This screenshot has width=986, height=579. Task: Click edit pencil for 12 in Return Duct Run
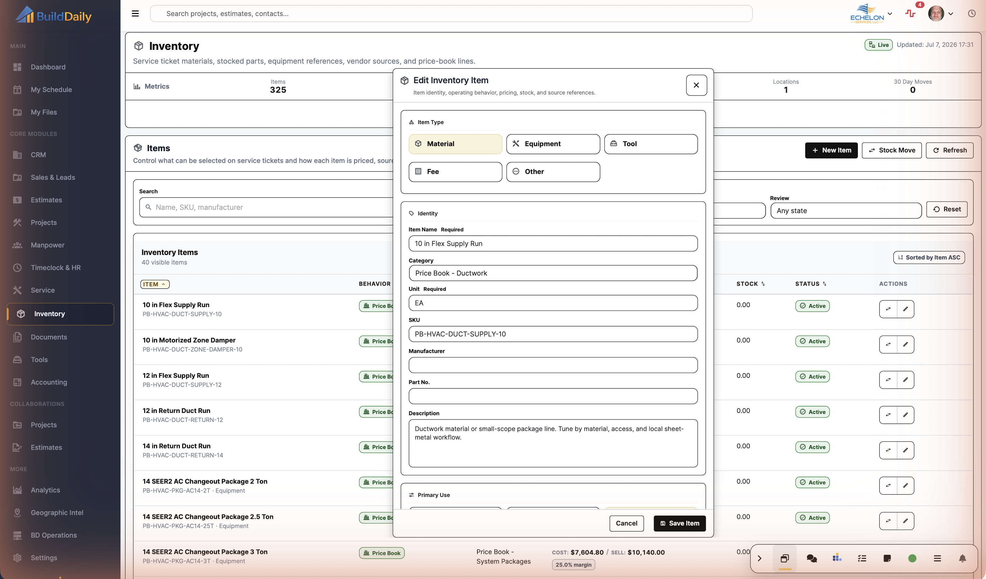(x=905, y=415)
